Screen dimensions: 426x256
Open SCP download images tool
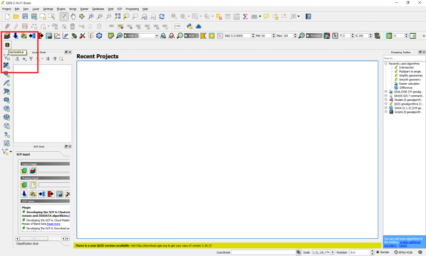pos(16,35)
